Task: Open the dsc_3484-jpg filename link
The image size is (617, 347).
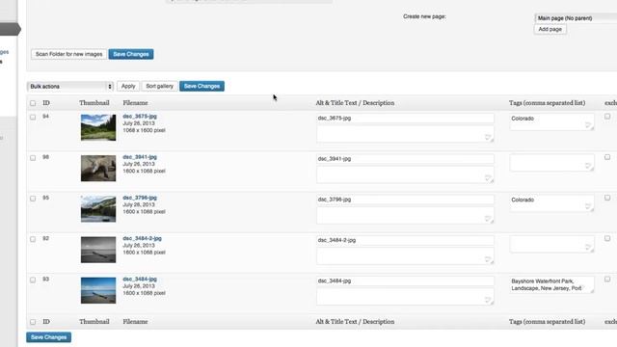Action: 140,280
